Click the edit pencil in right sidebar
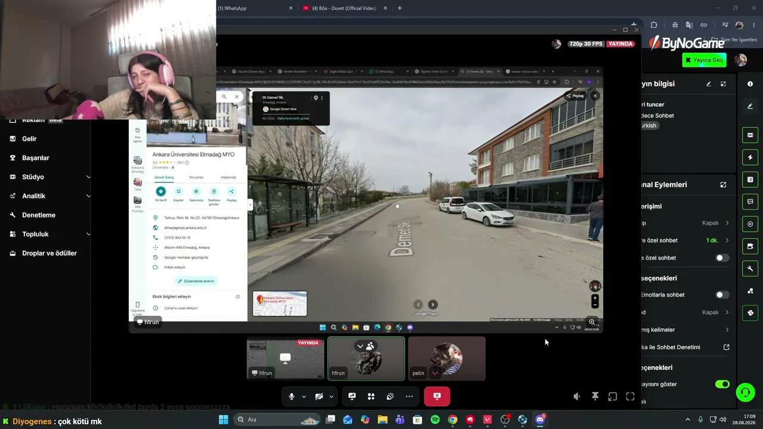This screenshot has height=429, width=763. (750, 106)
